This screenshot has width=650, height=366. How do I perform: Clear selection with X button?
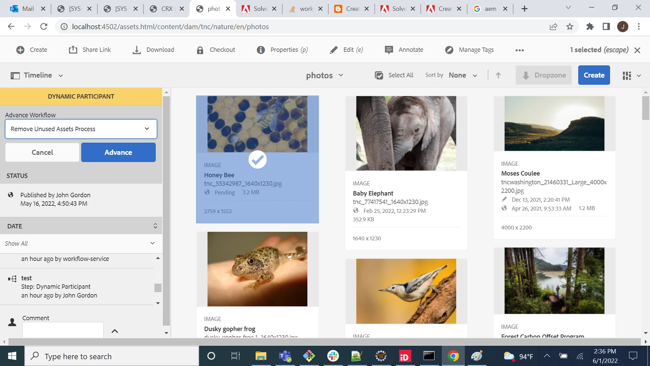click(x=637, y=50)
